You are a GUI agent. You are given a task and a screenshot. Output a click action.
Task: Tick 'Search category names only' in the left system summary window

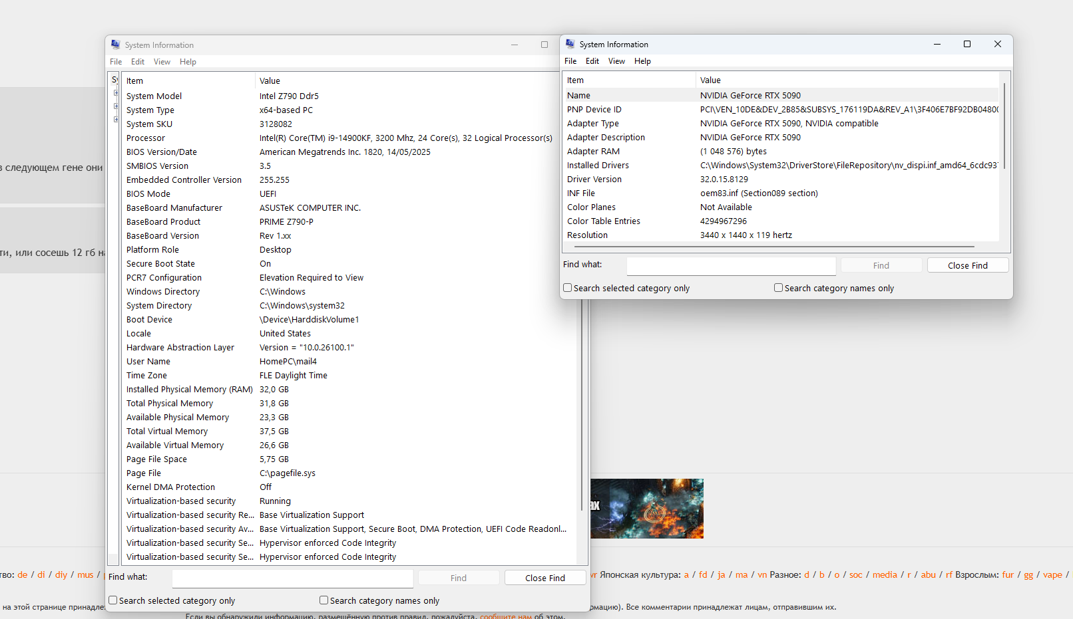pos(324,600)
